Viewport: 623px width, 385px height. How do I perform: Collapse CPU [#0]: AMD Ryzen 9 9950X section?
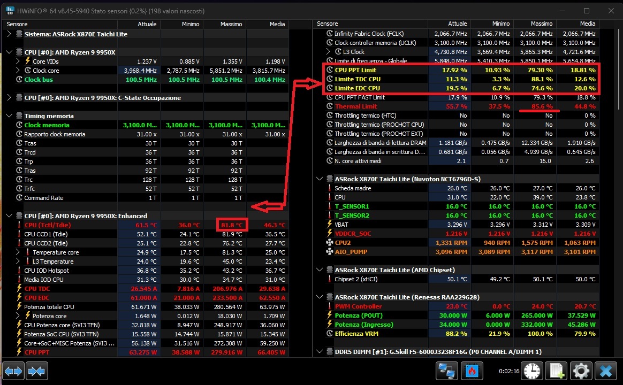click(9, 52)
